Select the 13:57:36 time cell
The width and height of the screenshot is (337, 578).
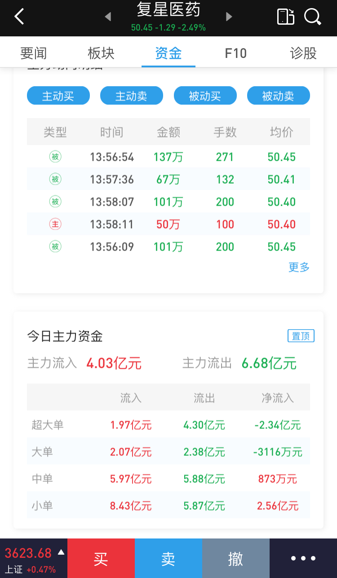click(112, 179)
